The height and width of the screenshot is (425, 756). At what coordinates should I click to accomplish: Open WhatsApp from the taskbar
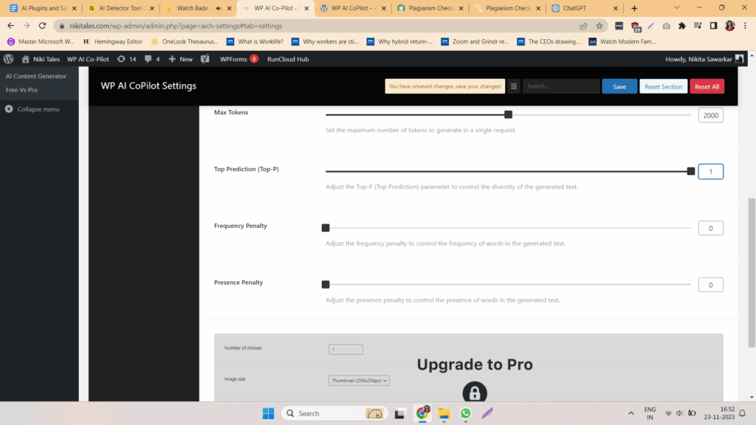465,413
